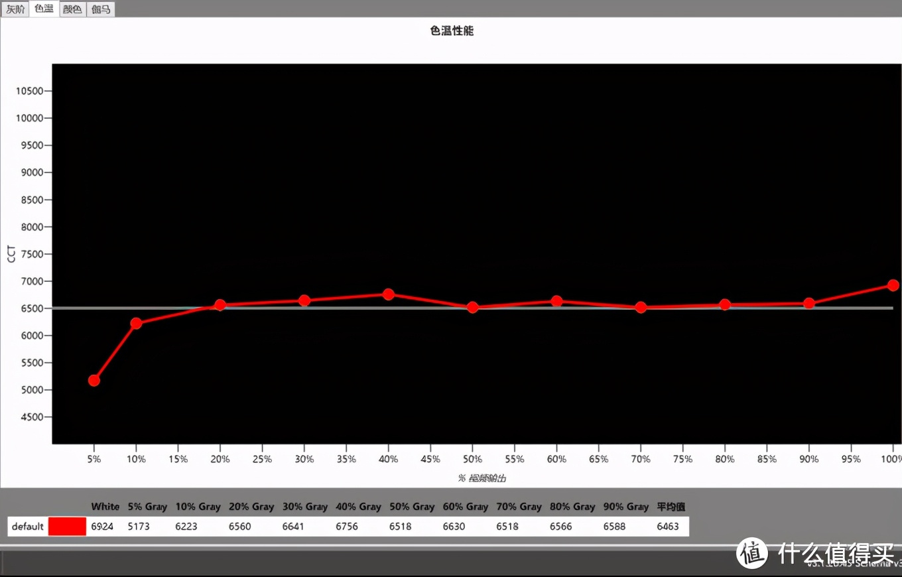Select the White column header
The height and width of the screenshot is (577, 902).
click(105, 506)
